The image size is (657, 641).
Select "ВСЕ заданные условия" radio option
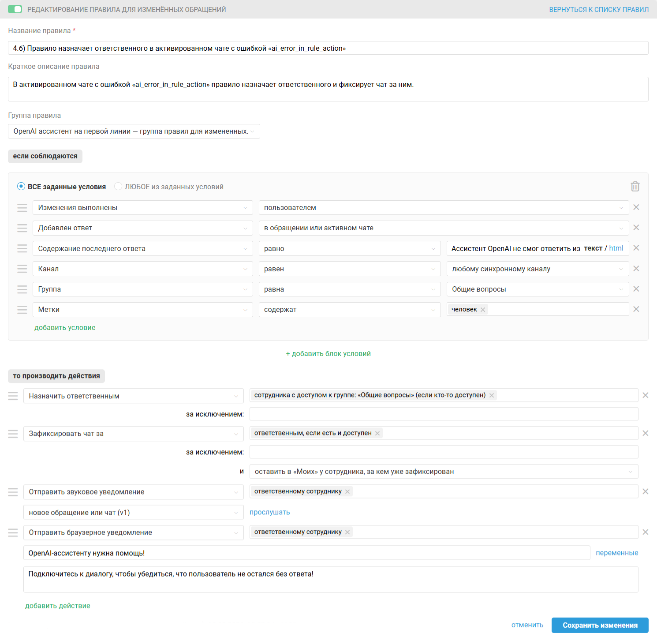pyautogui.click(x=21, y=187)
